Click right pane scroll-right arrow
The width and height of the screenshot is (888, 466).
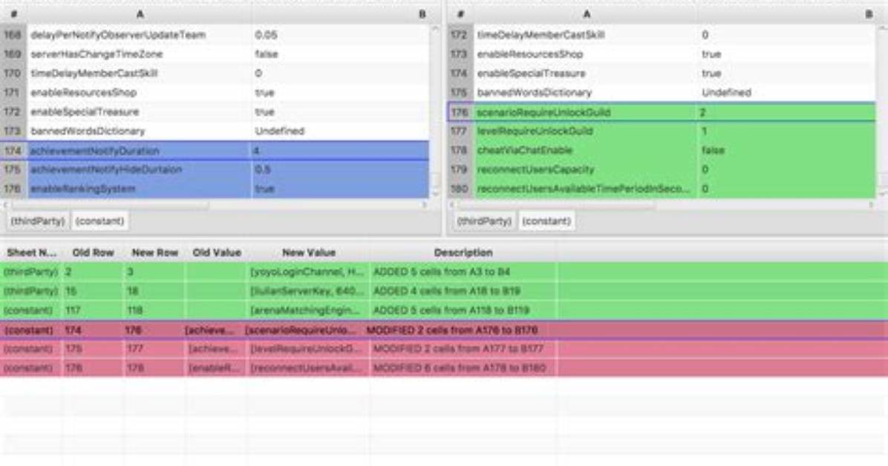pos(871,205)
